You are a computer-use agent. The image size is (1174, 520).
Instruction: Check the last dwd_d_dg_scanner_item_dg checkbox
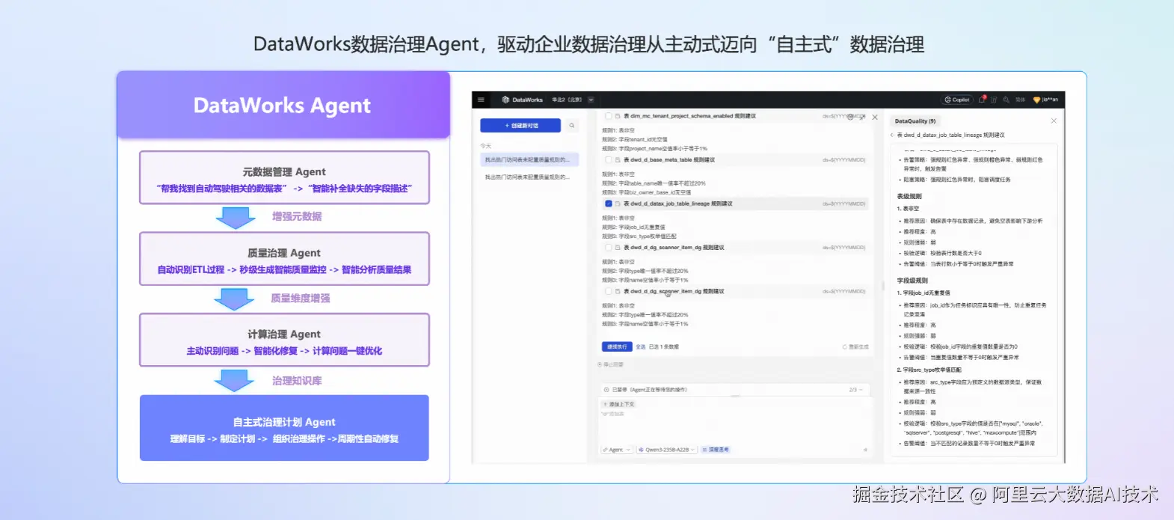pos(609,291)
